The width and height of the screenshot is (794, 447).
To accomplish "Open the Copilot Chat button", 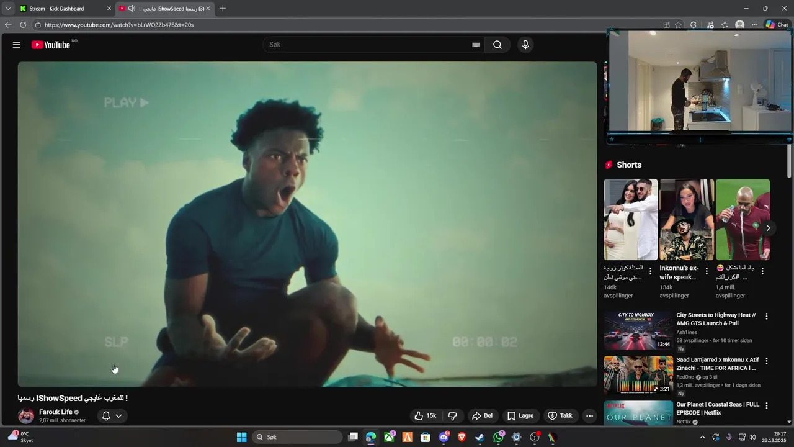I will [777, 25].
